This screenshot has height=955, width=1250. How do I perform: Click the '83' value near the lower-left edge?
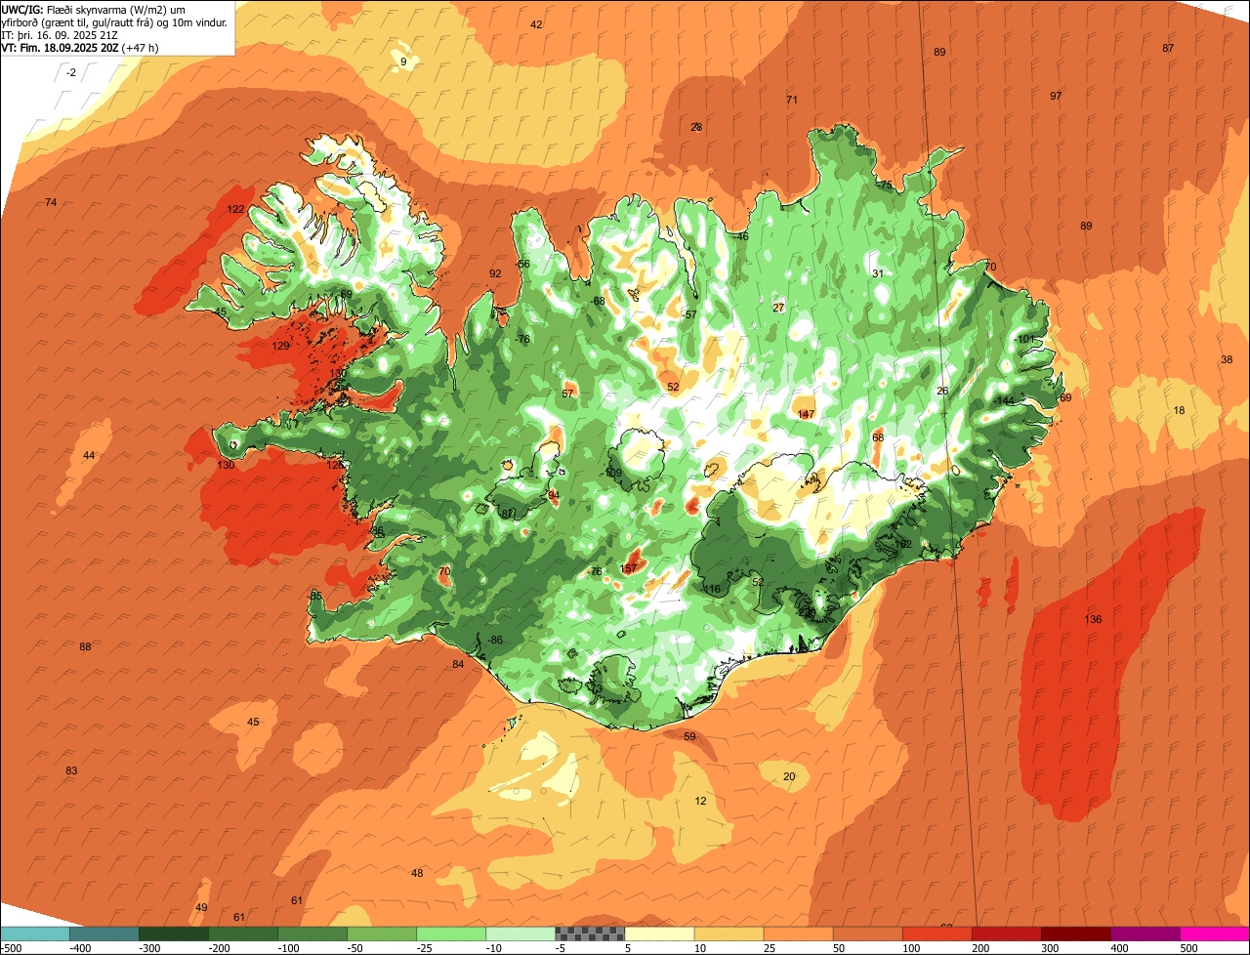(x=71, y=770)
